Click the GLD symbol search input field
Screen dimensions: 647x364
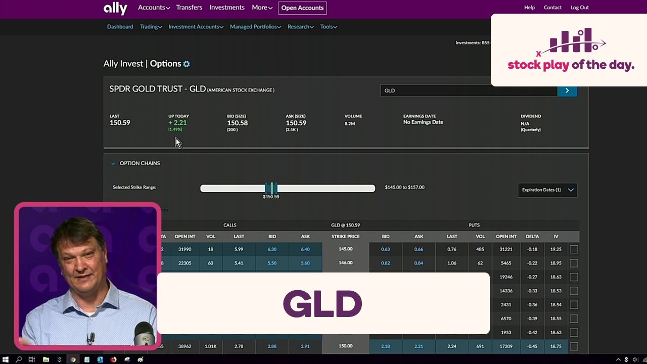(x=469, y=90)
